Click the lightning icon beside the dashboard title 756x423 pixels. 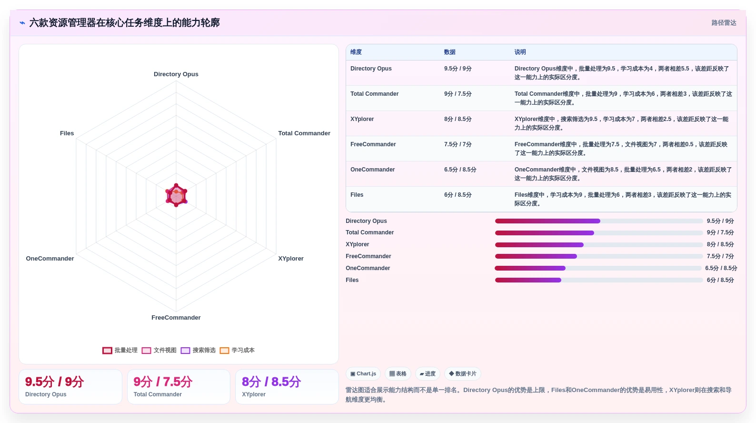pos(22,23)
